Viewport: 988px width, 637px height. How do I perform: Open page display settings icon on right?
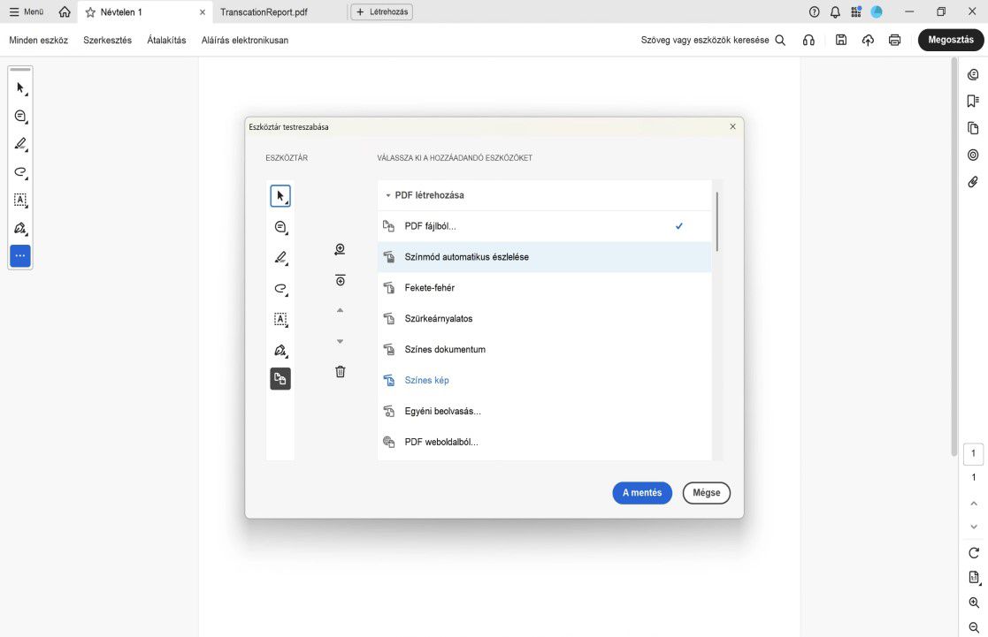coord(974,577)
